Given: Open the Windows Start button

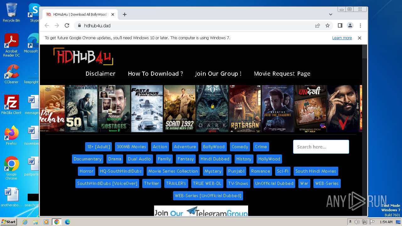Looking at the screenshot, I should [x=8, y=222].
